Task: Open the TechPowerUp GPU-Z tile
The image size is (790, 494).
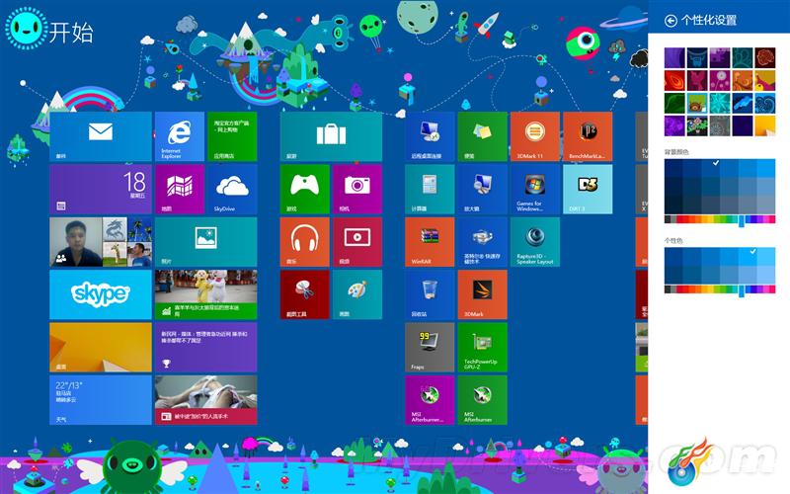Action: (482, 348)
